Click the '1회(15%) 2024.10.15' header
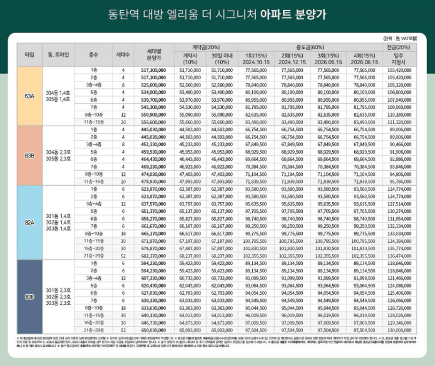Image resolution: width=435 pixels, height=366 pixels. coord(256,59)
